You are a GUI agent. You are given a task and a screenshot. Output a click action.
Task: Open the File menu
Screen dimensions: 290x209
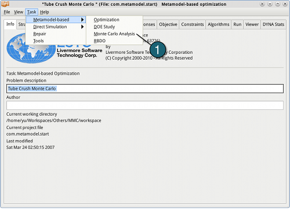[7, 12]
